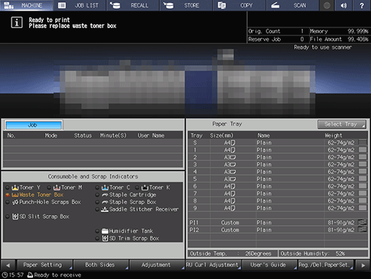Image resolution: width=371 pixels, height=279 pixels.
Task: Open the SCAN tab
Action: [x=293, y=5]
